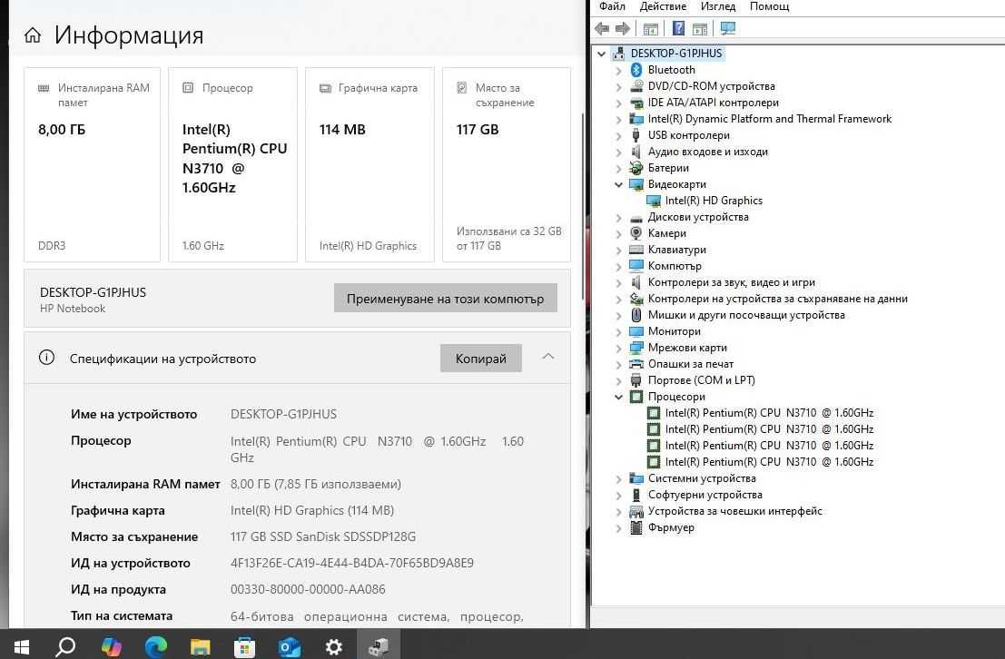Click the Клавиатури keyboard icon
Image resolution: width=1005 pixels, height=659 pixels.
[636, 250]
